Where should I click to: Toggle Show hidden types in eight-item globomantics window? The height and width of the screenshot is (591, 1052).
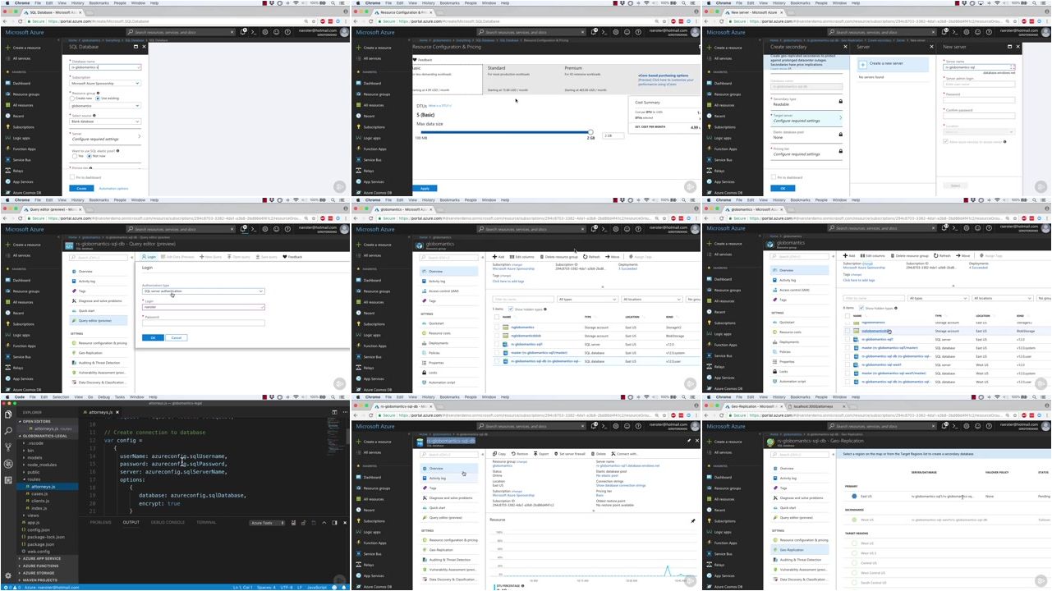(x=861, y=308)
